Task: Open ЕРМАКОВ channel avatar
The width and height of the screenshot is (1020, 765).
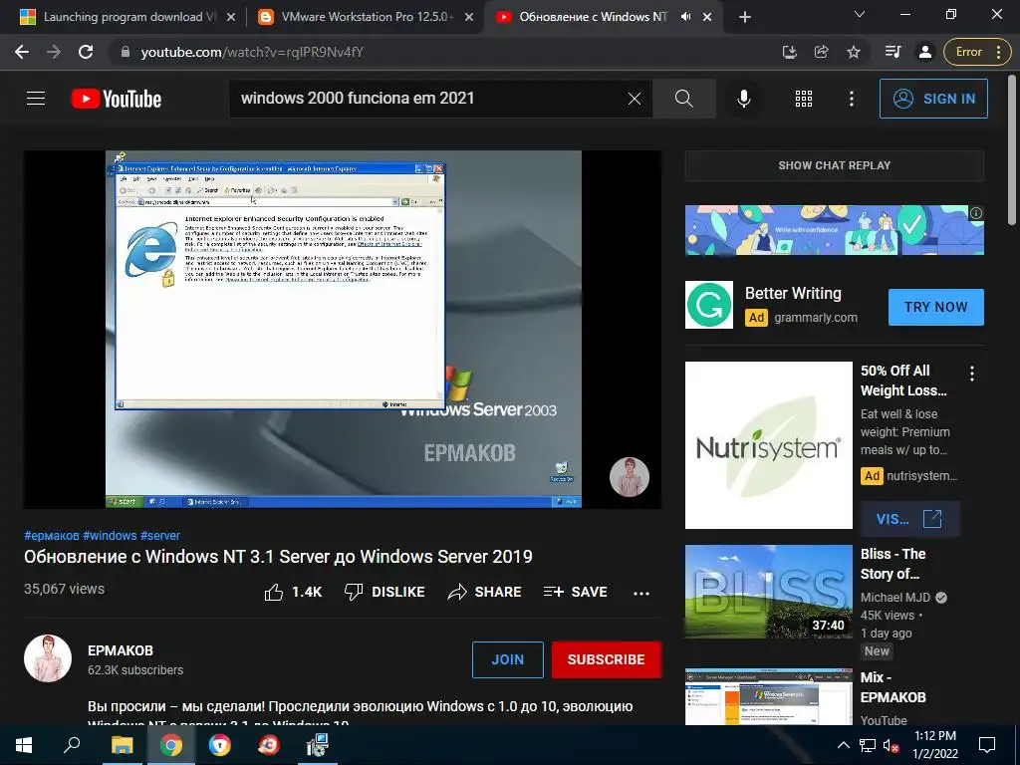Action: pos(48,658)
